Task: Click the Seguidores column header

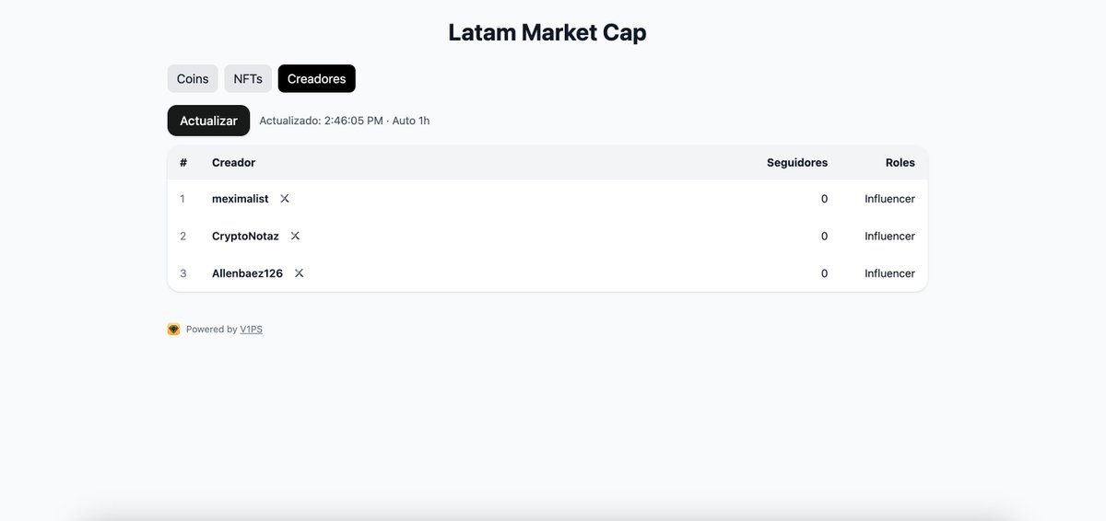Action: (796, 163)
